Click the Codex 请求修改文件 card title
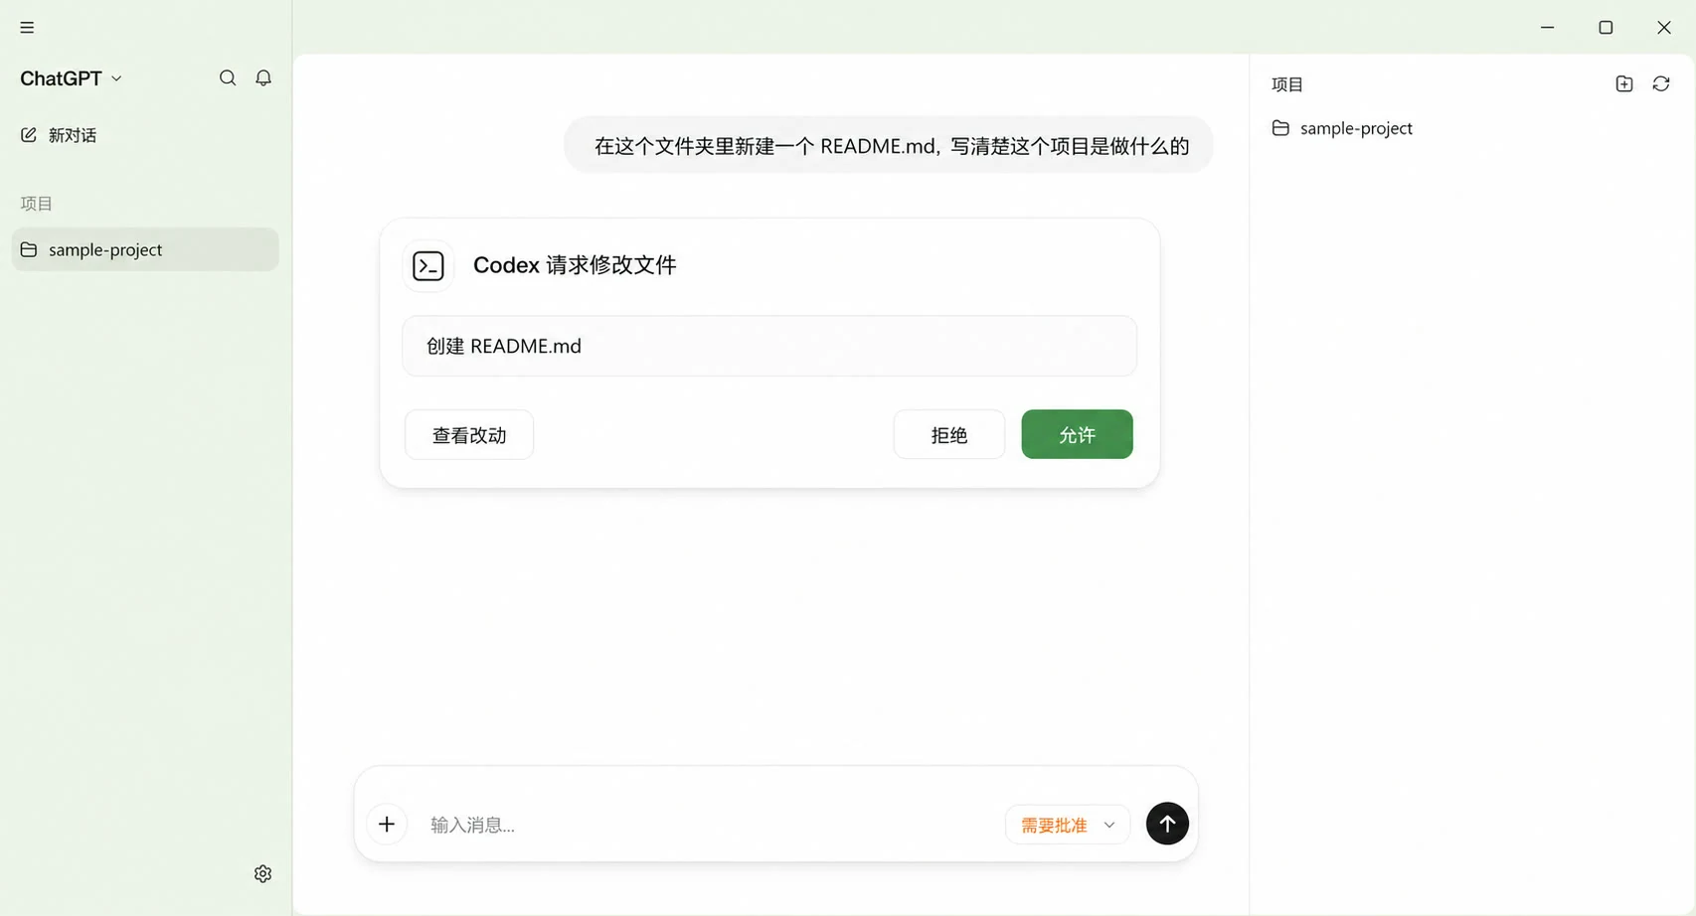1696x916 pixels. coord(575,265)
